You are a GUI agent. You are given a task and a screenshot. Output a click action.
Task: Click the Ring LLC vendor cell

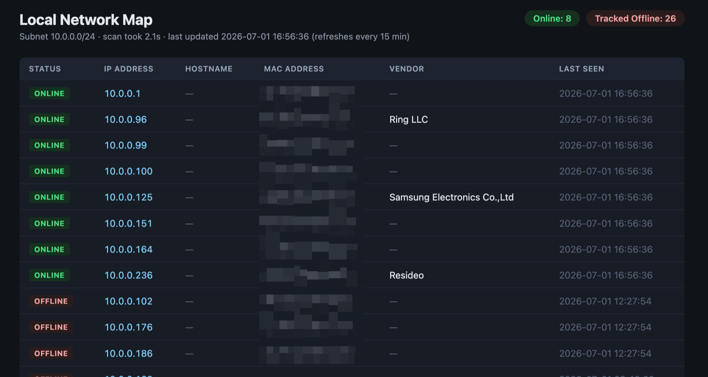tap(408, 119)
